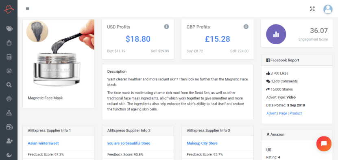Image resolution: width=338 pixels, height=160 pixels.
Task: Open the hamburger menu
Action: pyautogui.click(x=28, y=9)
